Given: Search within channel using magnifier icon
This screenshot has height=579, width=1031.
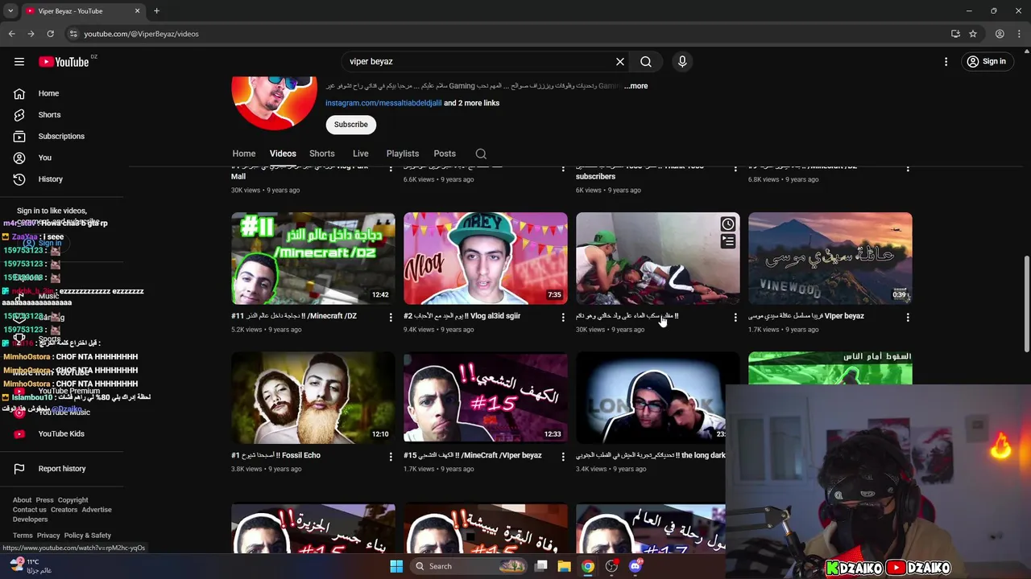Looking at the screenshot, I should 481,154.
